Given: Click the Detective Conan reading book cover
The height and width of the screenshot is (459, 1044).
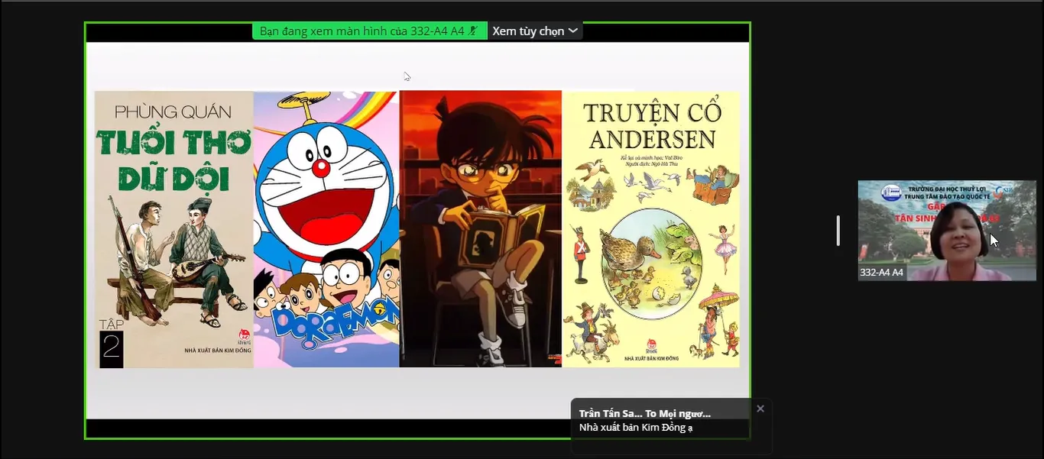Looking at the screenshot, I should pos(480,229).
